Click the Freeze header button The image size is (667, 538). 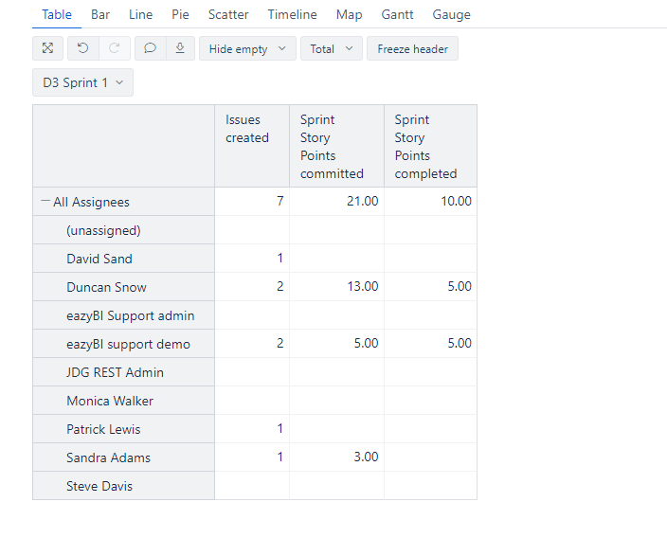tap(413, 48)
